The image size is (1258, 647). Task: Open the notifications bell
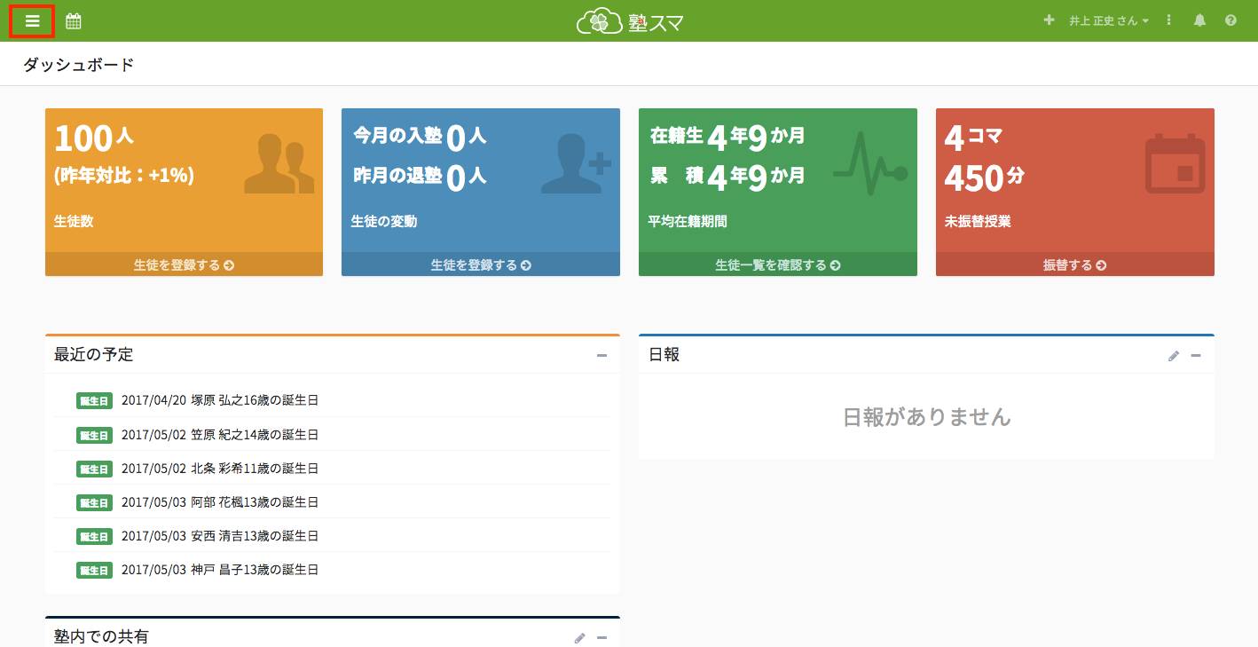pyautogui.click(x=1199, y=20)
